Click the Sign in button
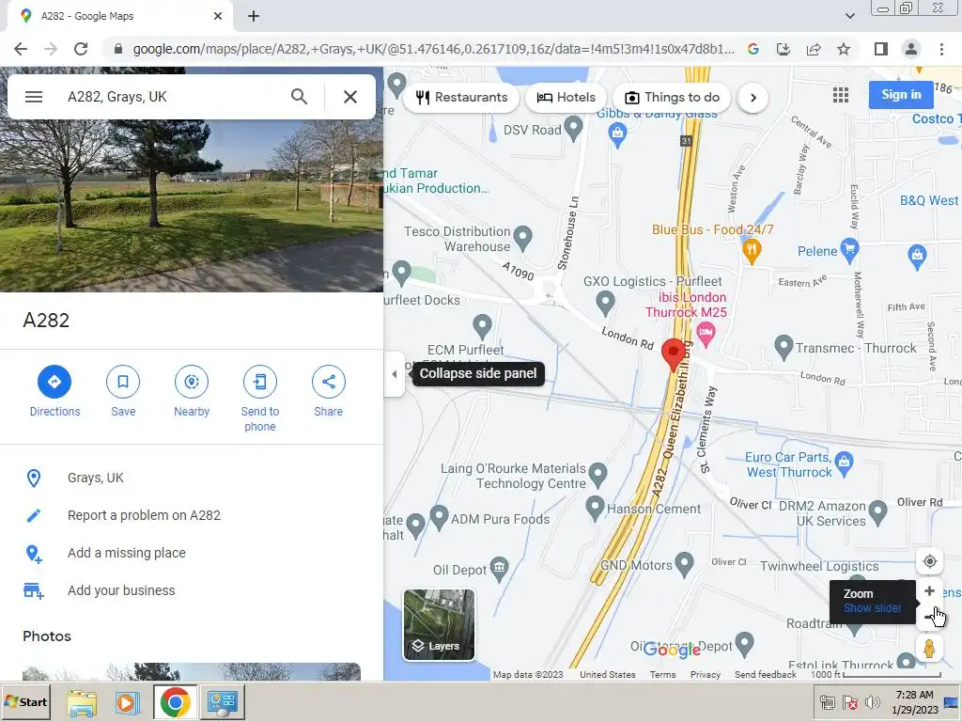 pyautogui.click(x=901, y=95)
